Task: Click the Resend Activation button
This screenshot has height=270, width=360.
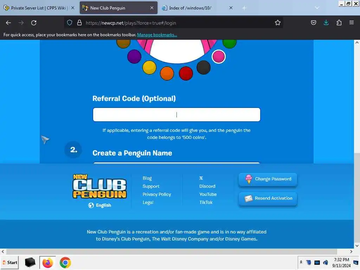Action: [268, 198]
